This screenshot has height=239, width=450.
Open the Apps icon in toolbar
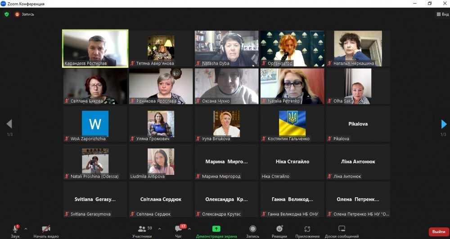[x=307, y=229]
